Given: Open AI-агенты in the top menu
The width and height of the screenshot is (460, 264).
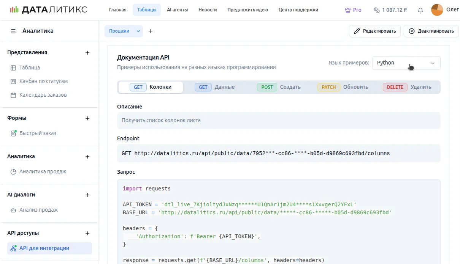Looking at the screenshot, I should (177, 10).
